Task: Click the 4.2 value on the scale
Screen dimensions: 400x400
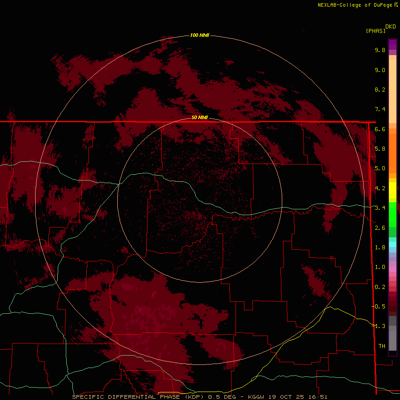Action: [380, 188]
